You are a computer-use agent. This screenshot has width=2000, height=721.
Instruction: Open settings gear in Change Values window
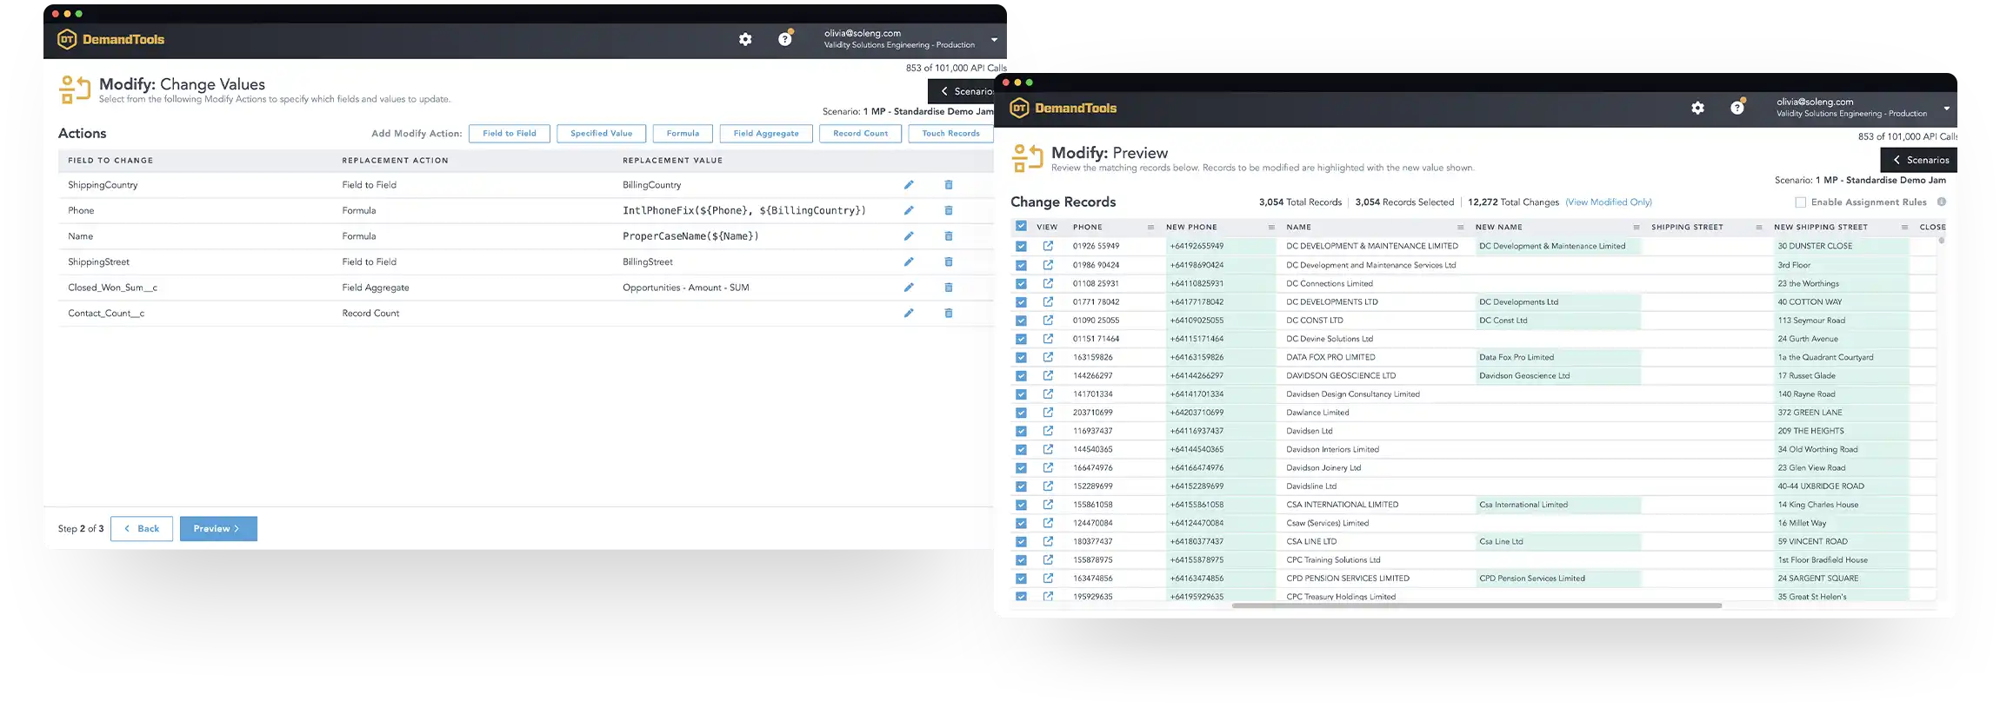tap(745, 39)
